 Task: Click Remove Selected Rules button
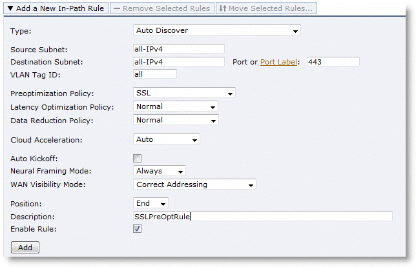(x=161, y=9)
